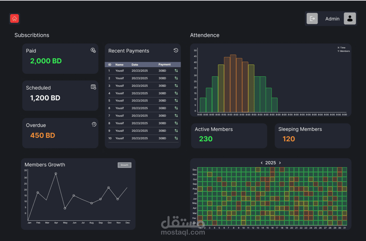
Task: Click the red home icon
Action: coord(14,18)
